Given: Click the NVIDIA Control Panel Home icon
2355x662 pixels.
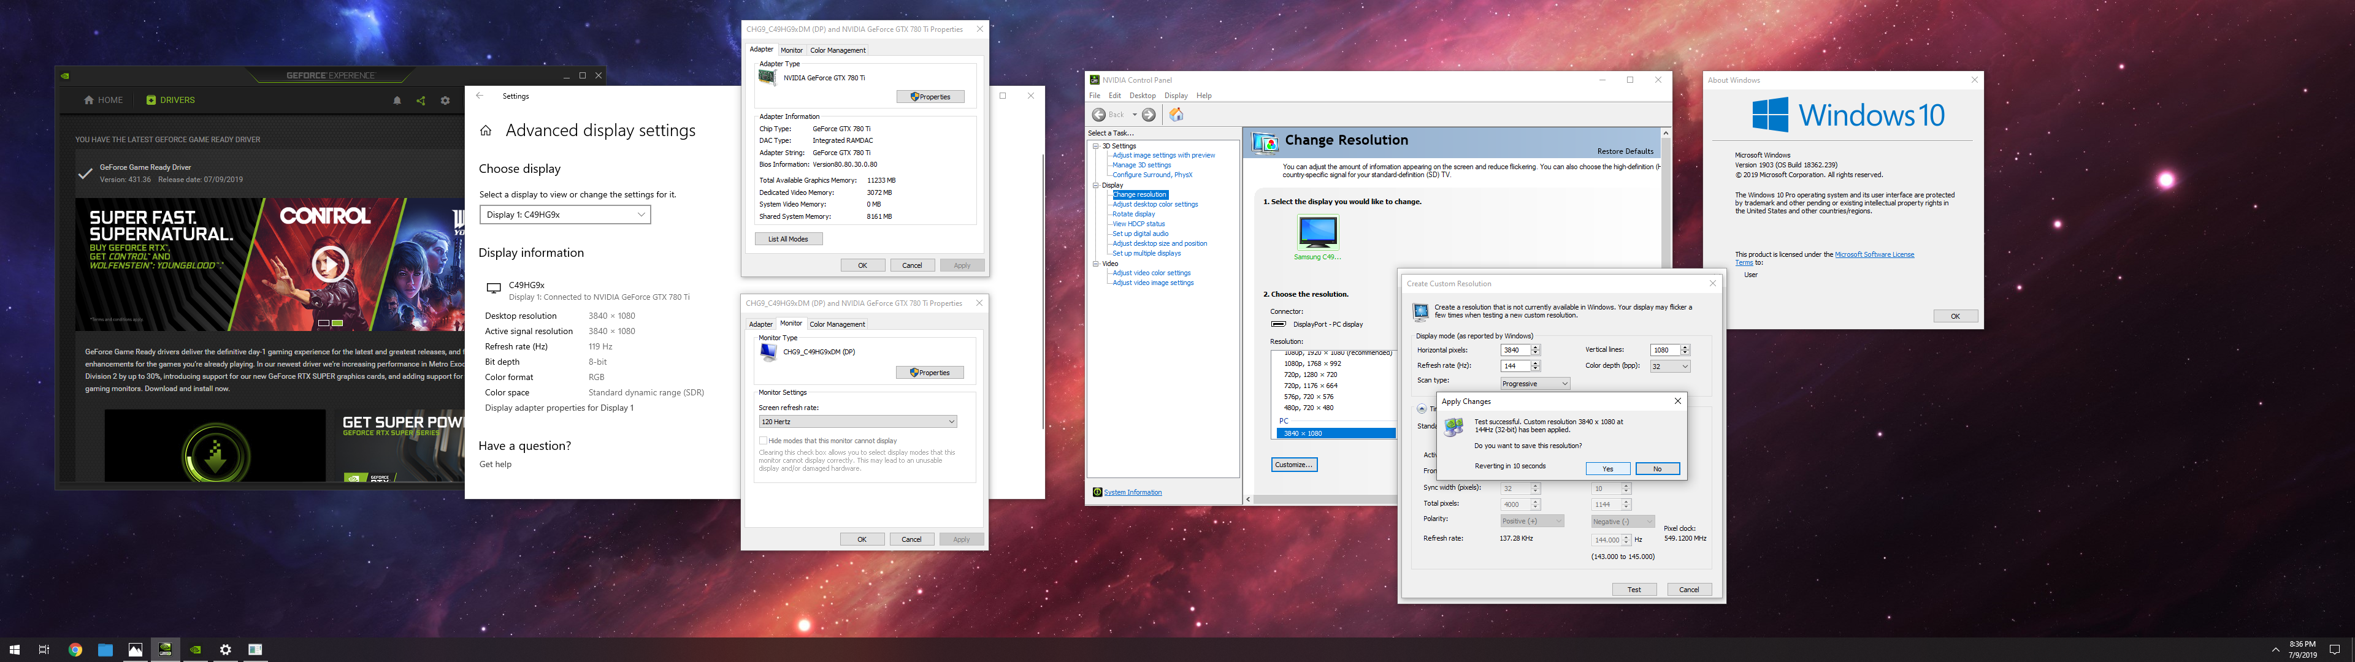Looking at the screenshot, I should [x=1177, y=114].
